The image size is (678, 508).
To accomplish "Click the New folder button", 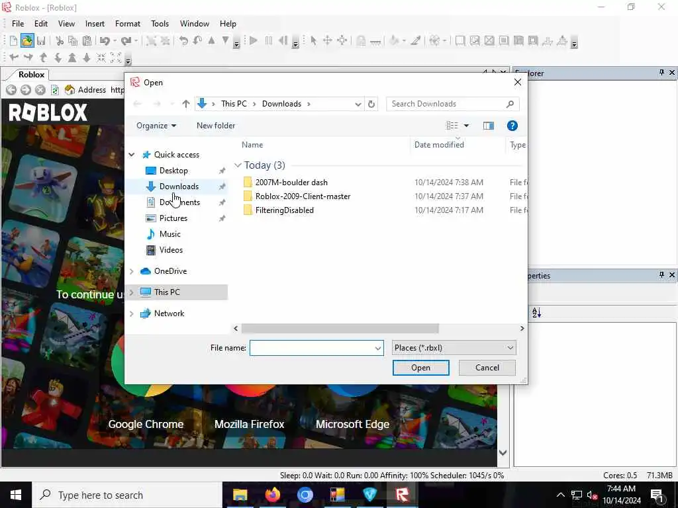I will click(x=216, y=126).
